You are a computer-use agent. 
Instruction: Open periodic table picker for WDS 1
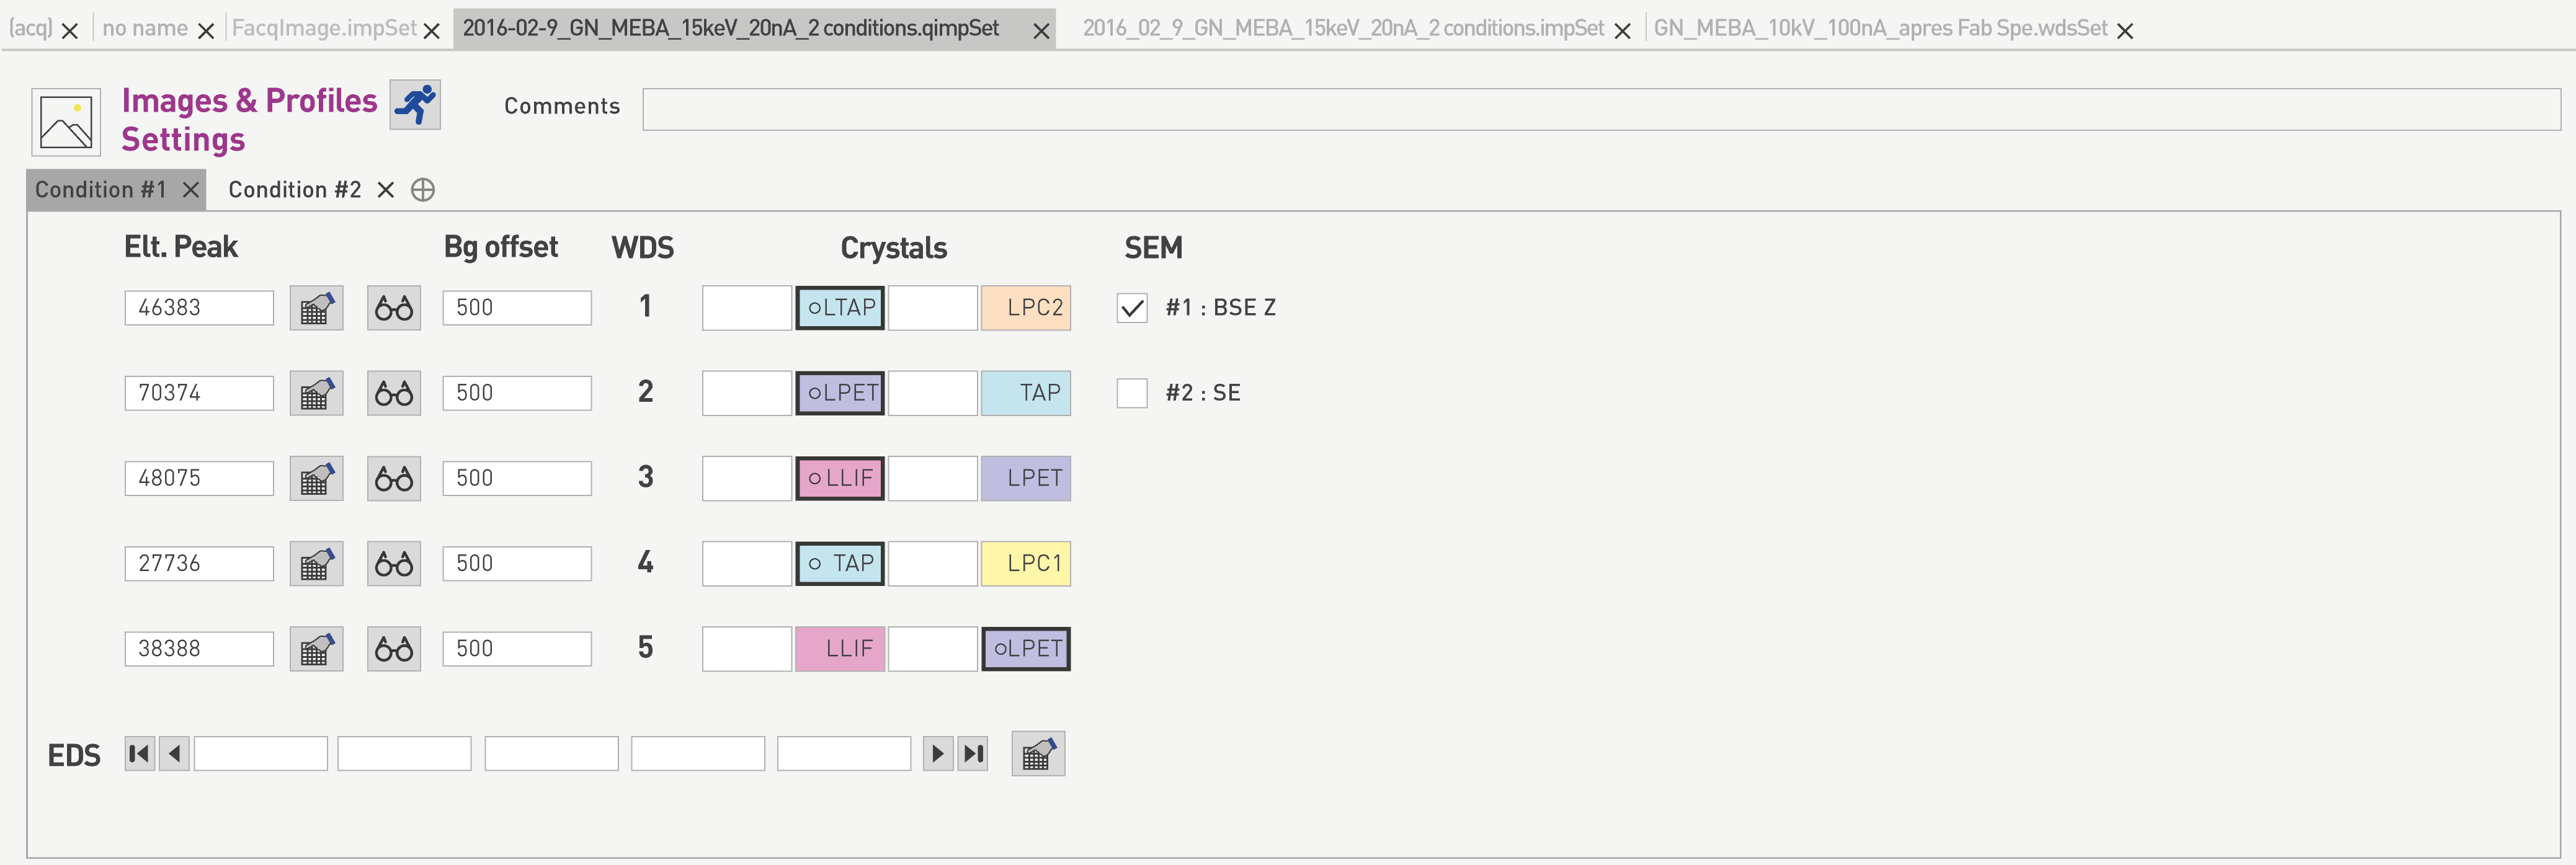(x=316, y=308)
